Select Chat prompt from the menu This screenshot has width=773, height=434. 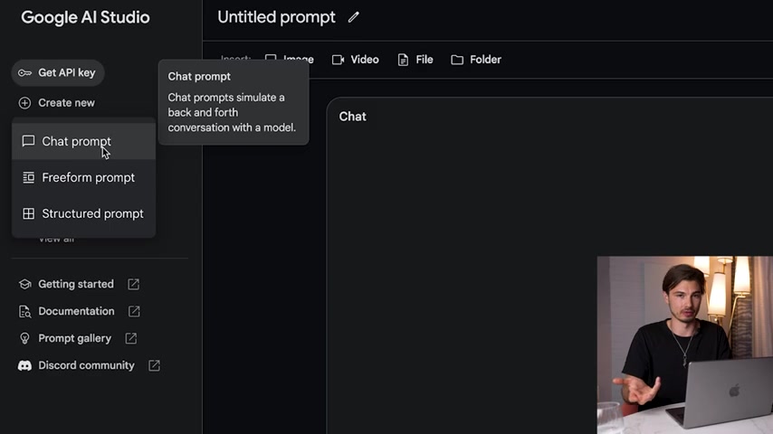click(x=76, y=141)
